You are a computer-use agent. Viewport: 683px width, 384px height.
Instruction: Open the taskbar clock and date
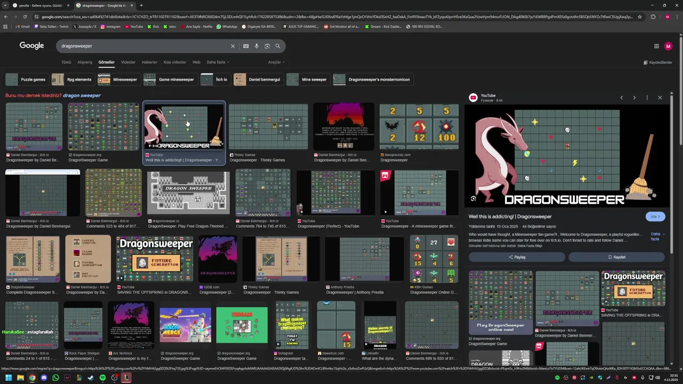[x=671, y=378]
